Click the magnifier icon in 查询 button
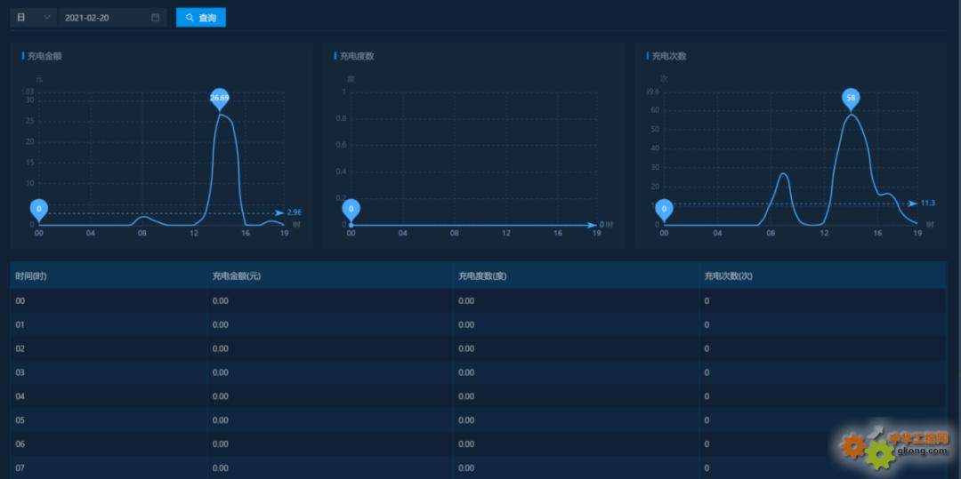Image resolution: width=961 pixels, height=479 pixels. click(x=190, y=18)
